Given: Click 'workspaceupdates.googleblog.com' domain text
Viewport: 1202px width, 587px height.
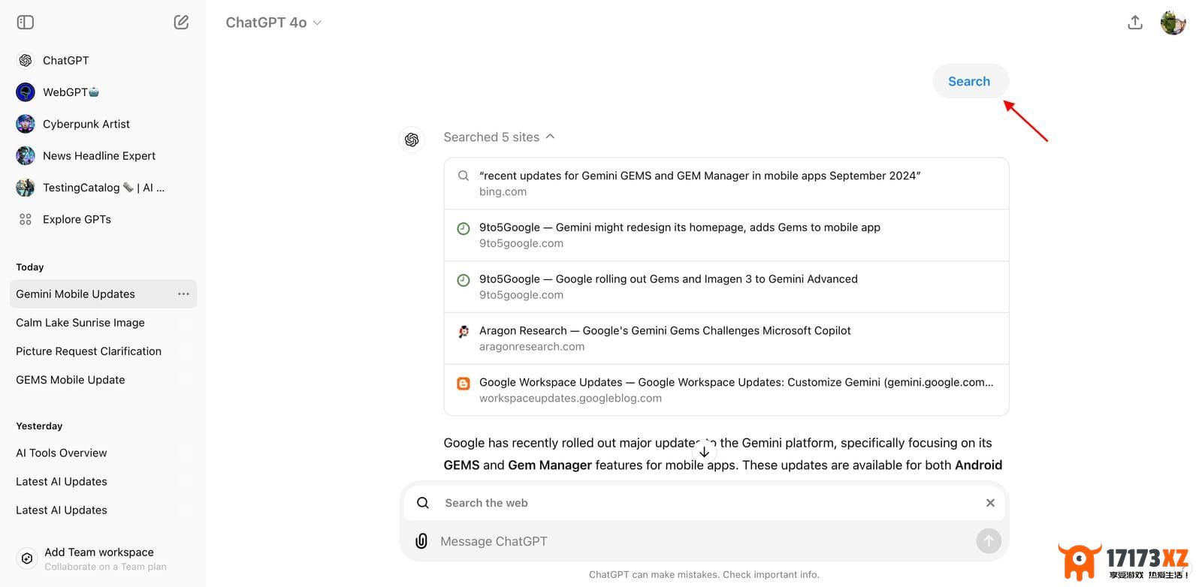Looking at the screenshot, I should [570, 399].
